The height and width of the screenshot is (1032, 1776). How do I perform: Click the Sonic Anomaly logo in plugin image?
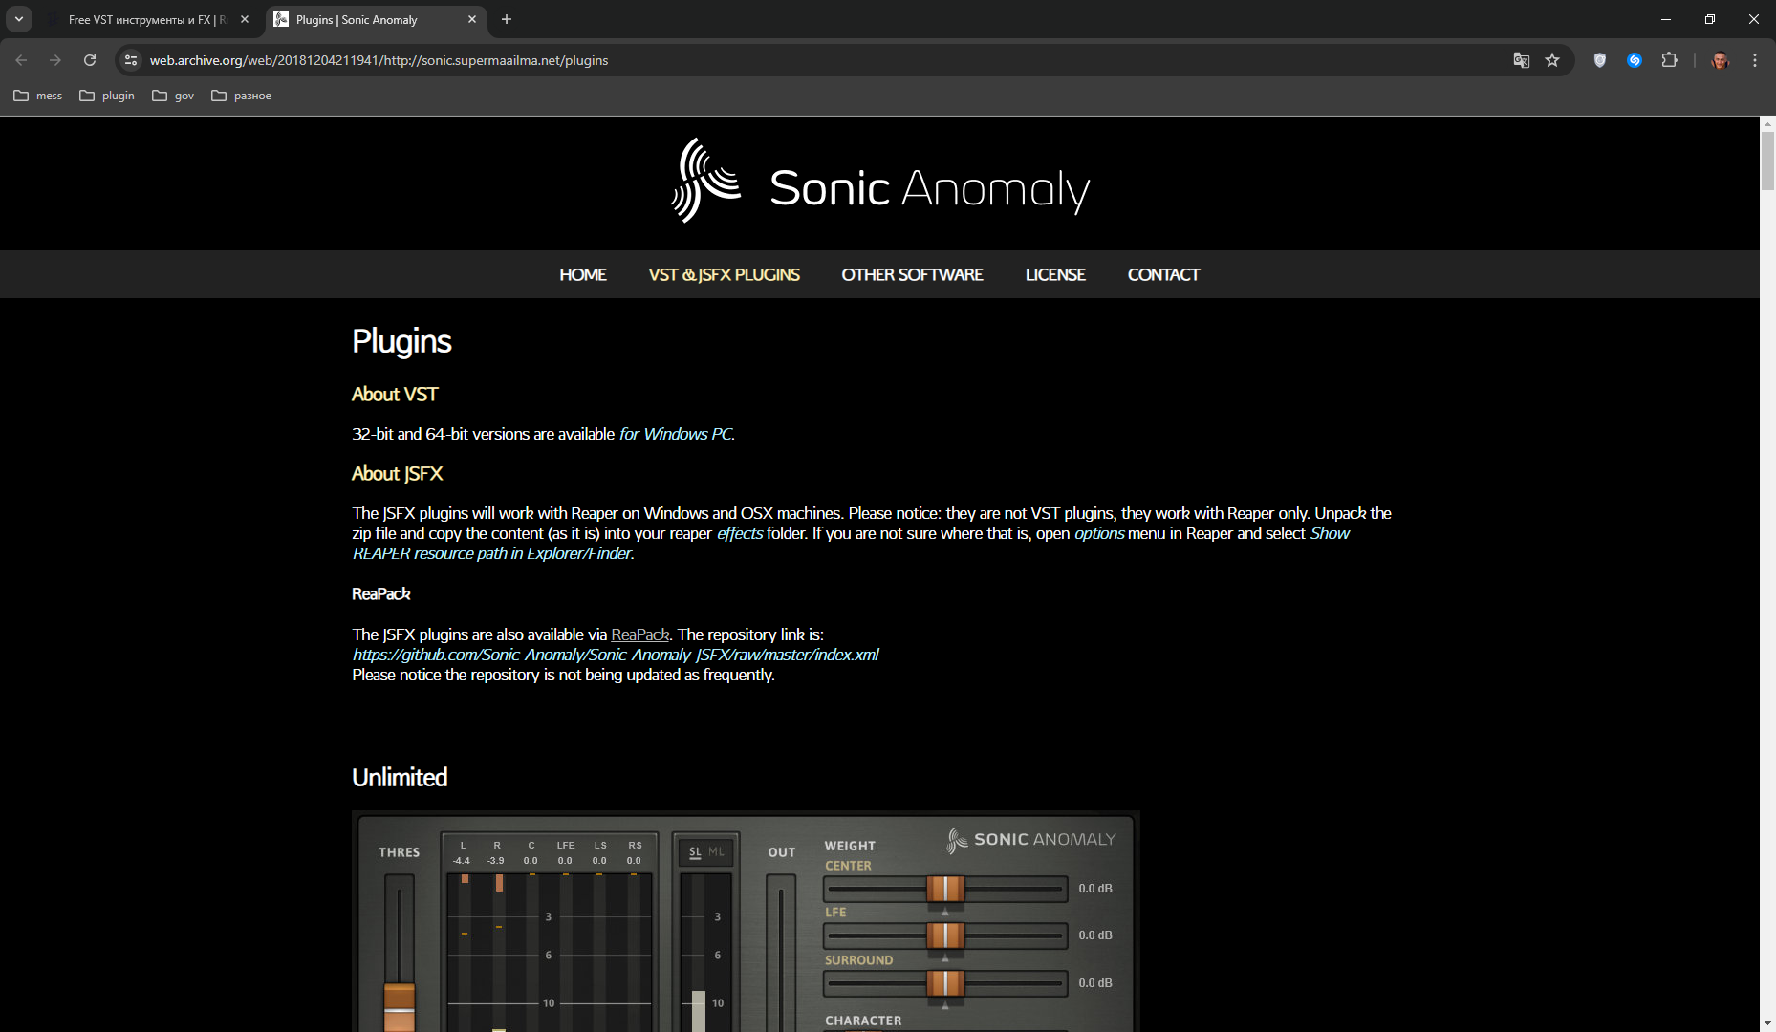pyautogui.click(x=1031, y=840)
